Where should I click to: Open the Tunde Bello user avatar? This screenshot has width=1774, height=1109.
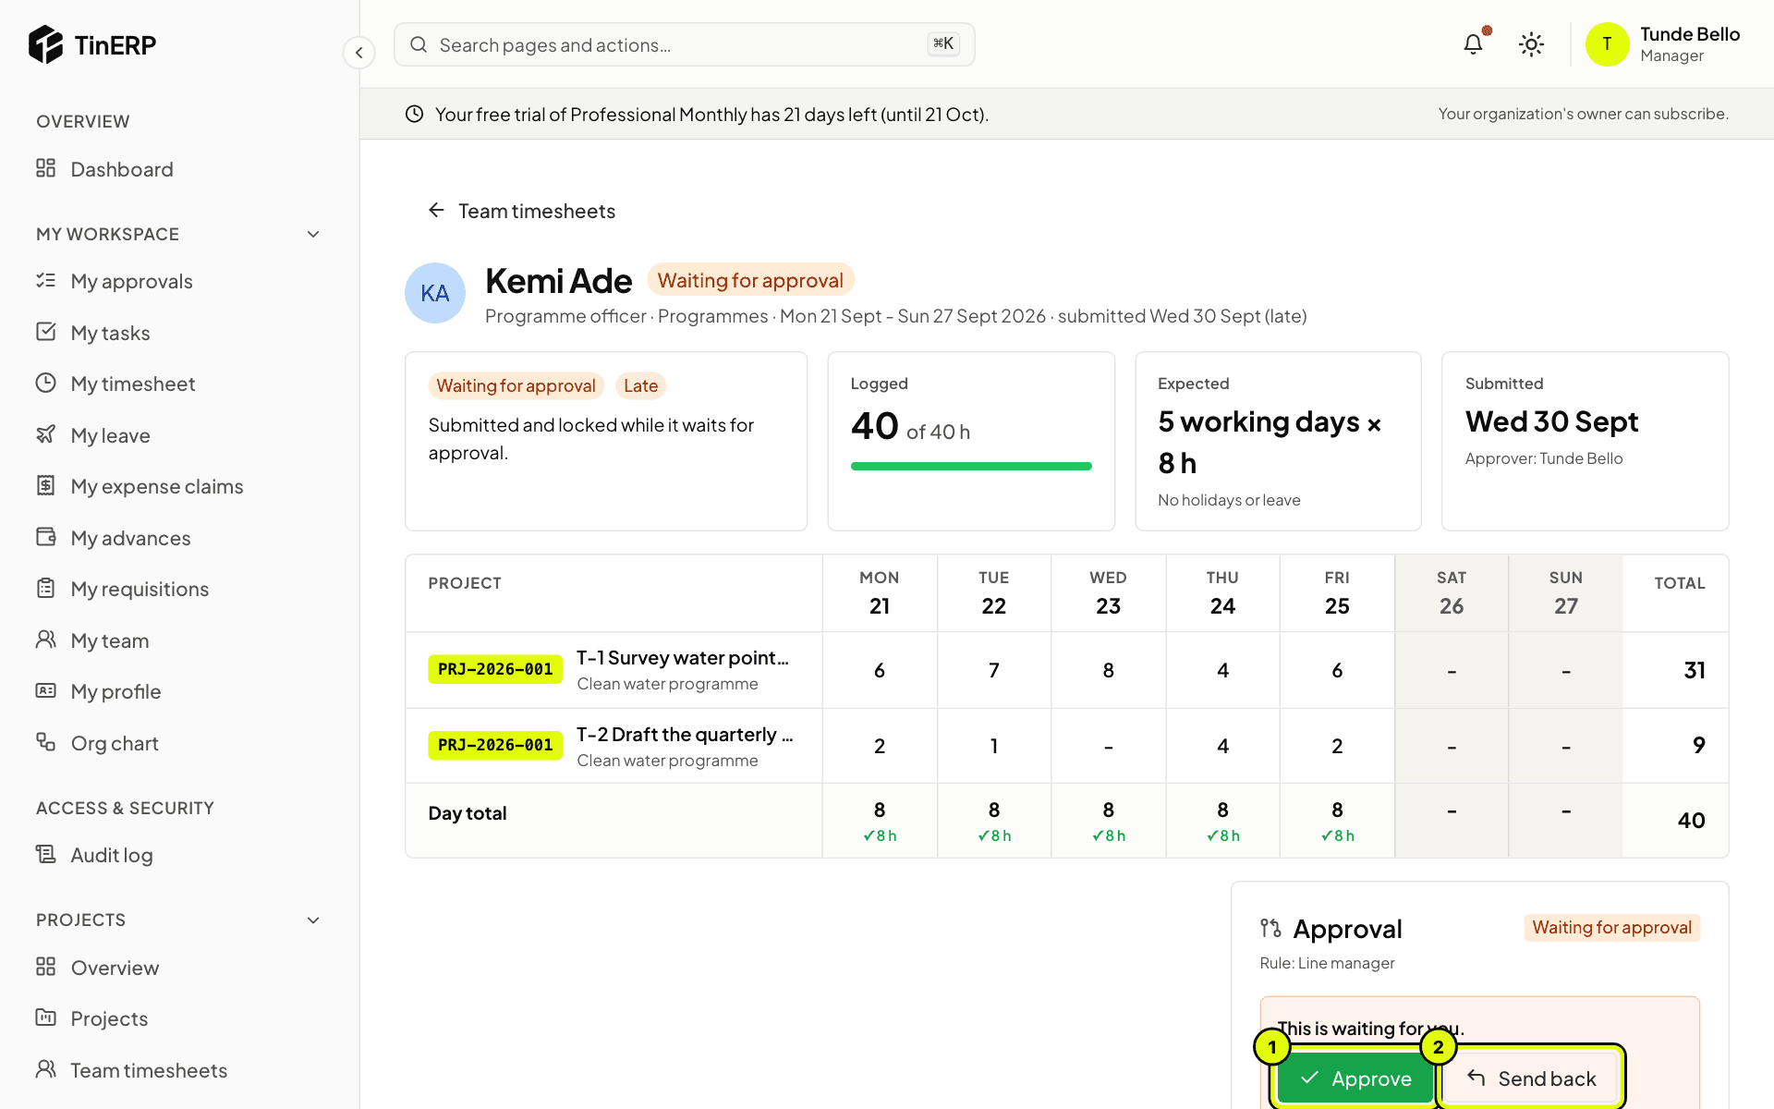click(x=1607, y=44)
